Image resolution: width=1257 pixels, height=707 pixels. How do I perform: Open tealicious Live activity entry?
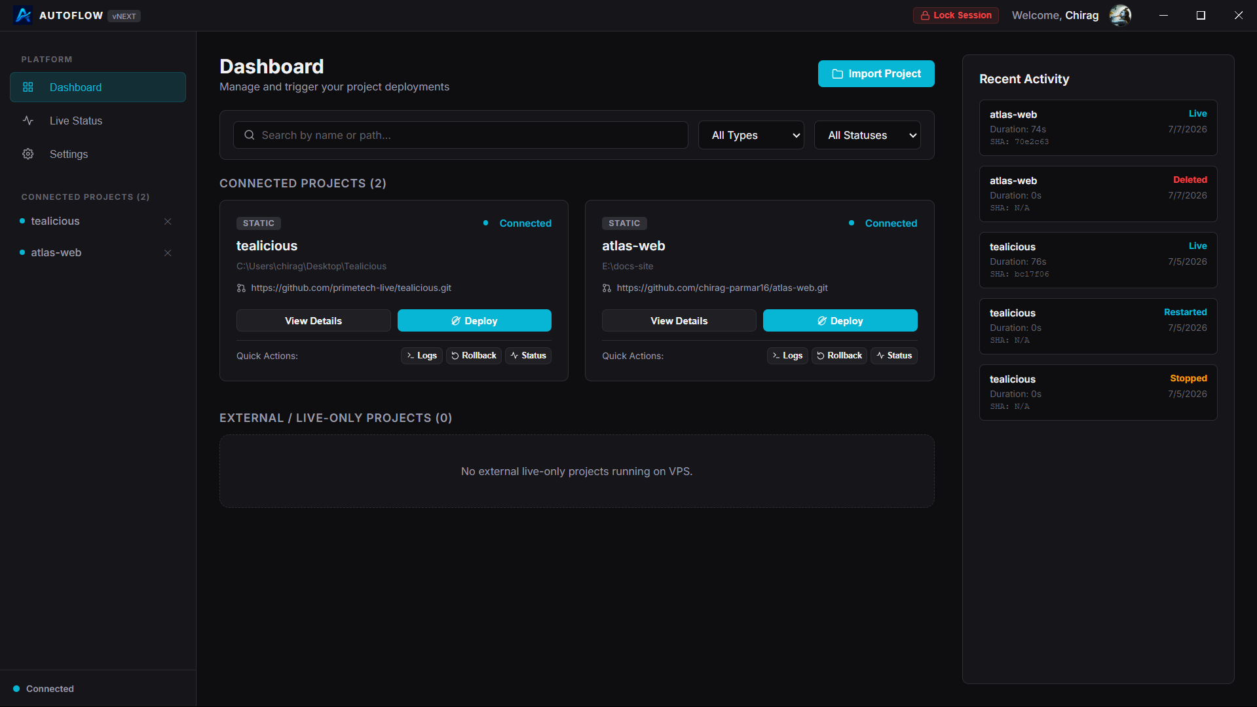pyautogui.click(x=1098, y=260)
